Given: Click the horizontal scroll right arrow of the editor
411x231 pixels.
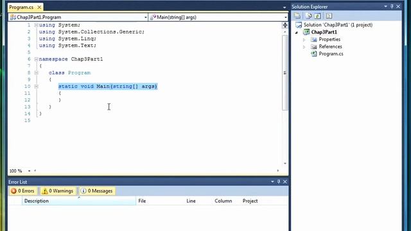Looking at the screenshot, I should pyautogui.click(x=278, y=171).
